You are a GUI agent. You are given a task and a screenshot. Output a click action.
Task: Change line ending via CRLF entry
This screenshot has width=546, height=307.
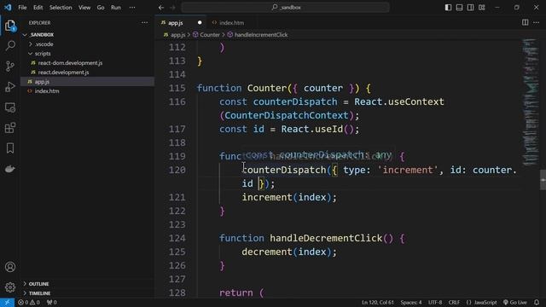pyautogui.click(x=454, y=303)
